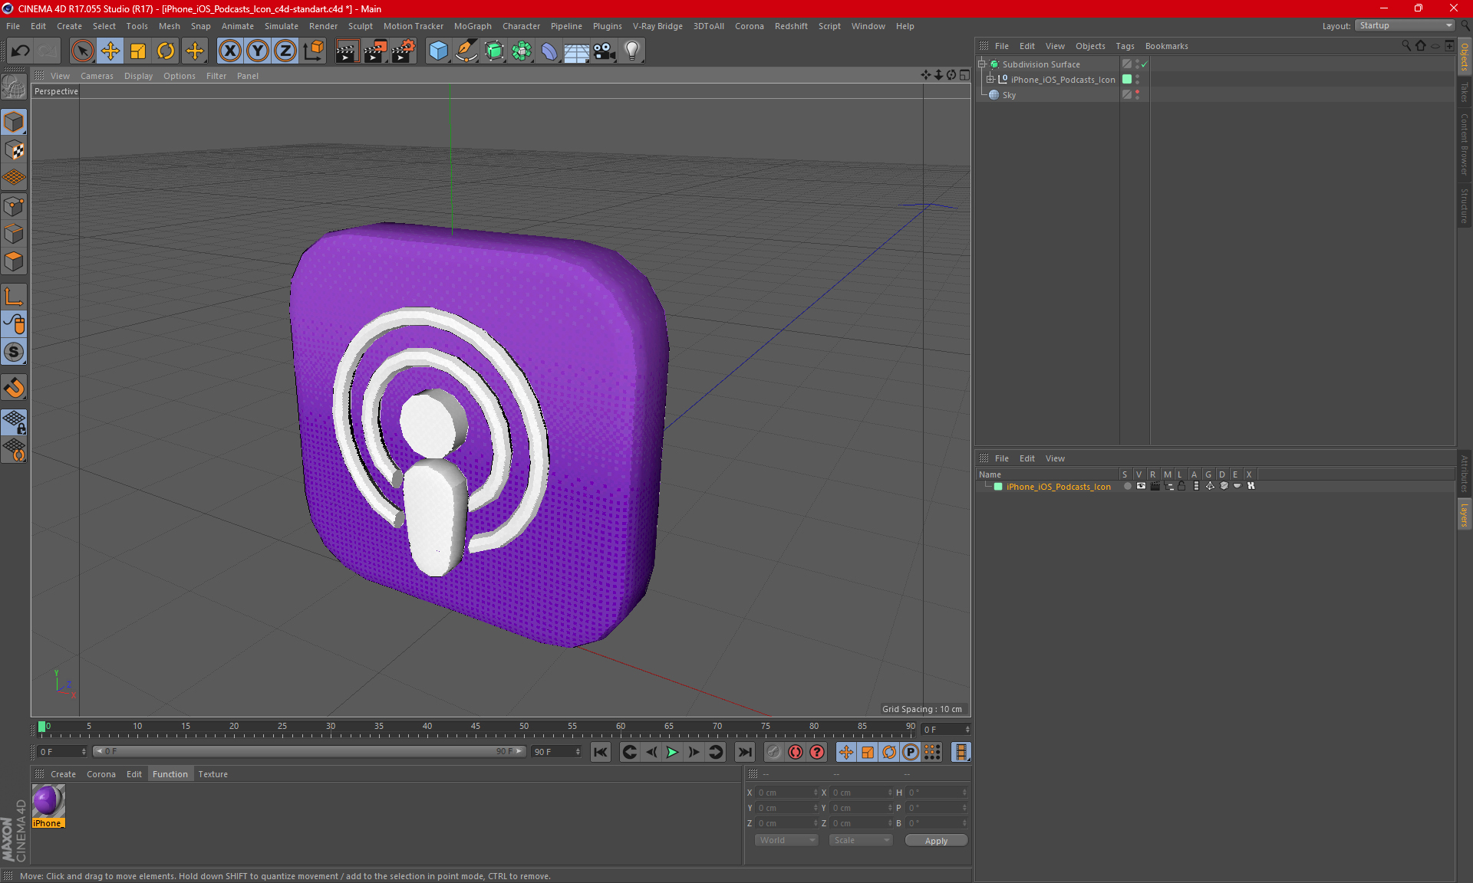
Task: Switch to Points mode
Action: (14, 206)
